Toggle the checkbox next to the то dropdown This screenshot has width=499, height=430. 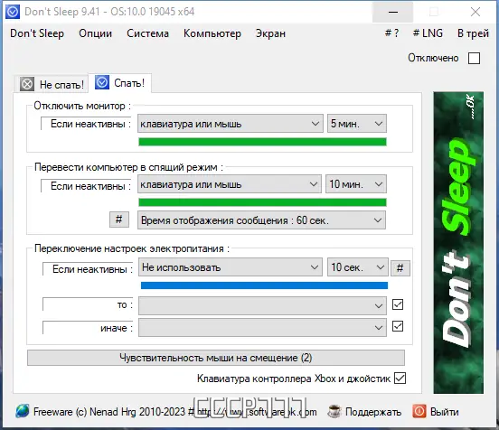tap(398, 304)
